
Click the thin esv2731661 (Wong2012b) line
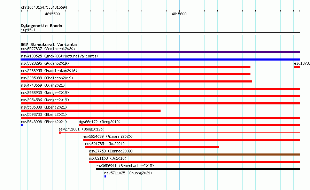click(180, 132)
